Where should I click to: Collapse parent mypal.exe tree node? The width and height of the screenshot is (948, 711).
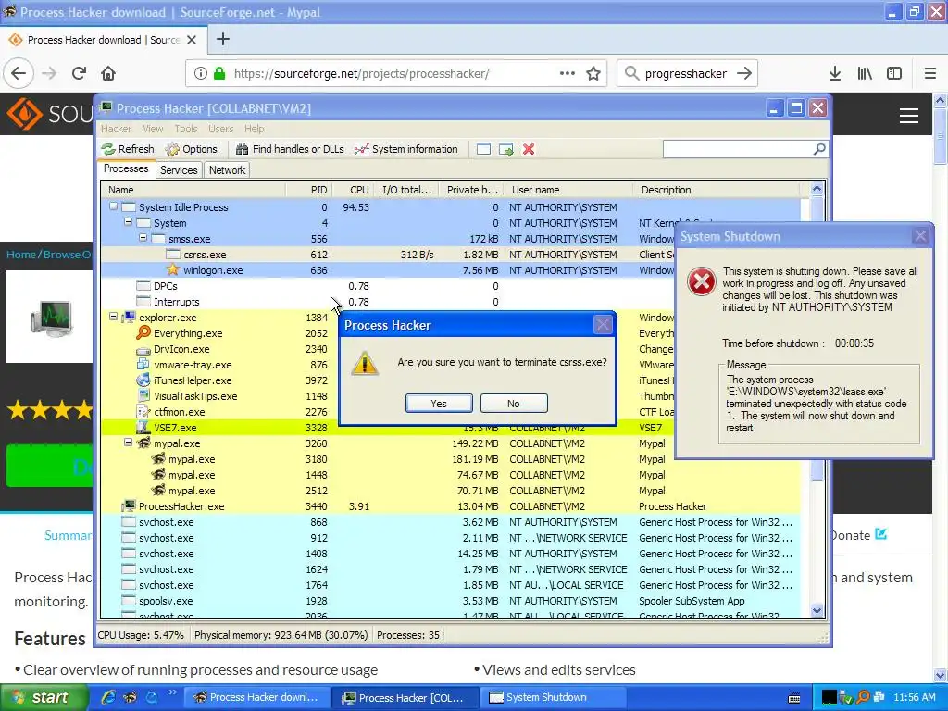(x=128, y=443)
